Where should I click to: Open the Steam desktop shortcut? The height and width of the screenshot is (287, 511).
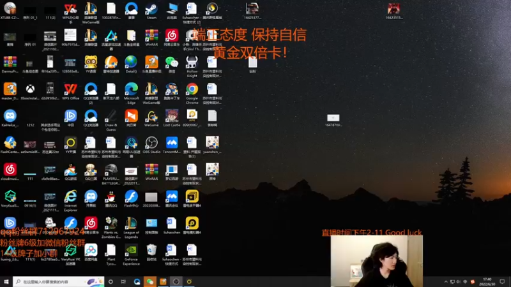click(x=151, y=11)
